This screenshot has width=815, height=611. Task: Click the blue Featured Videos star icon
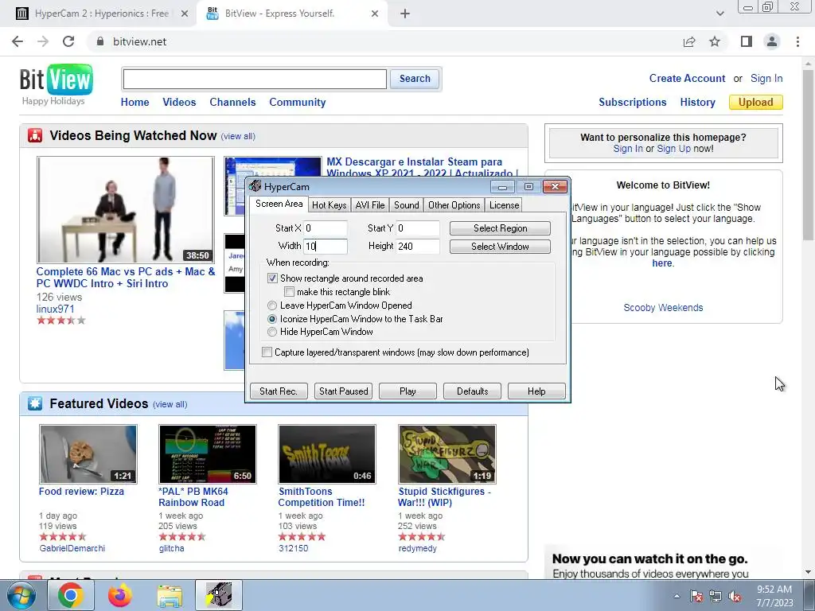tap(35, 403)
